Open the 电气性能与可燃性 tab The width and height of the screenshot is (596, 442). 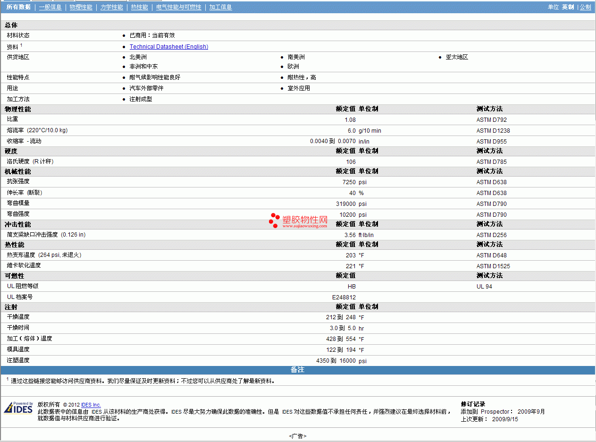[x=179, y=7]
